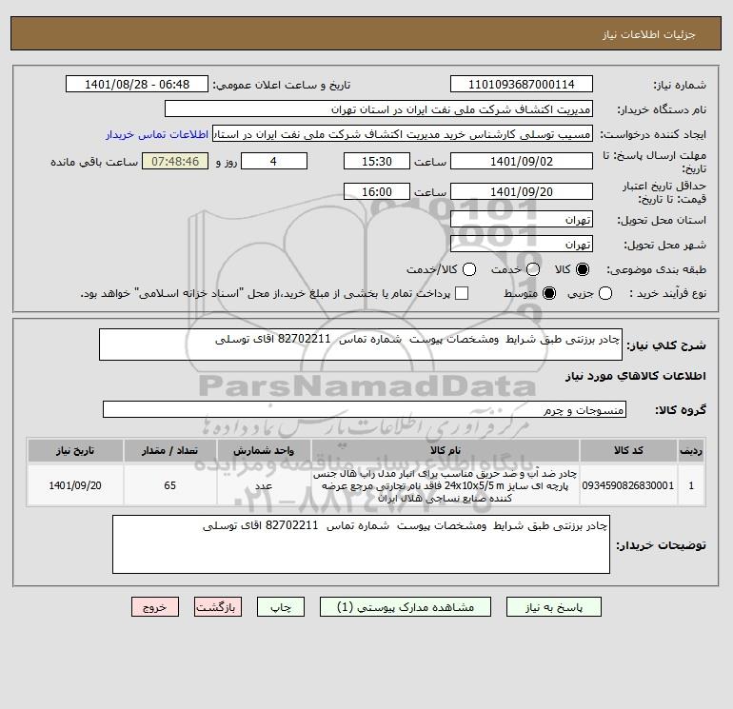Click the تعداد / مقدار column header

tap(170, 450)
